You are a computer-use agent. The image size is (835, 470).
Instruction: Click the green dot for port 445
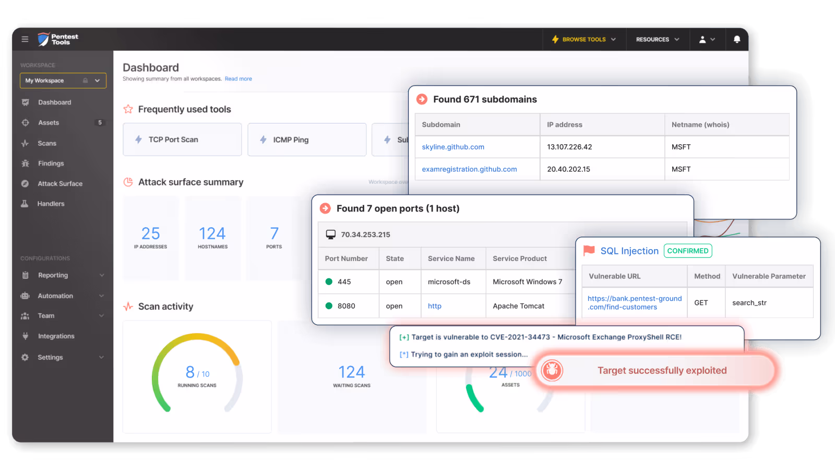point(329,281)
